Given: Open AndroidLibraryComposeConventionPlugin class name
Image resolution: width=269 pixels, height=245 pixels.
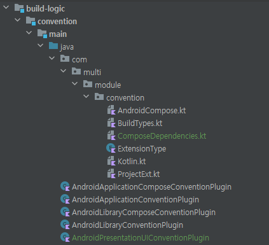Looking at the screenshot, I should [144, 213].
